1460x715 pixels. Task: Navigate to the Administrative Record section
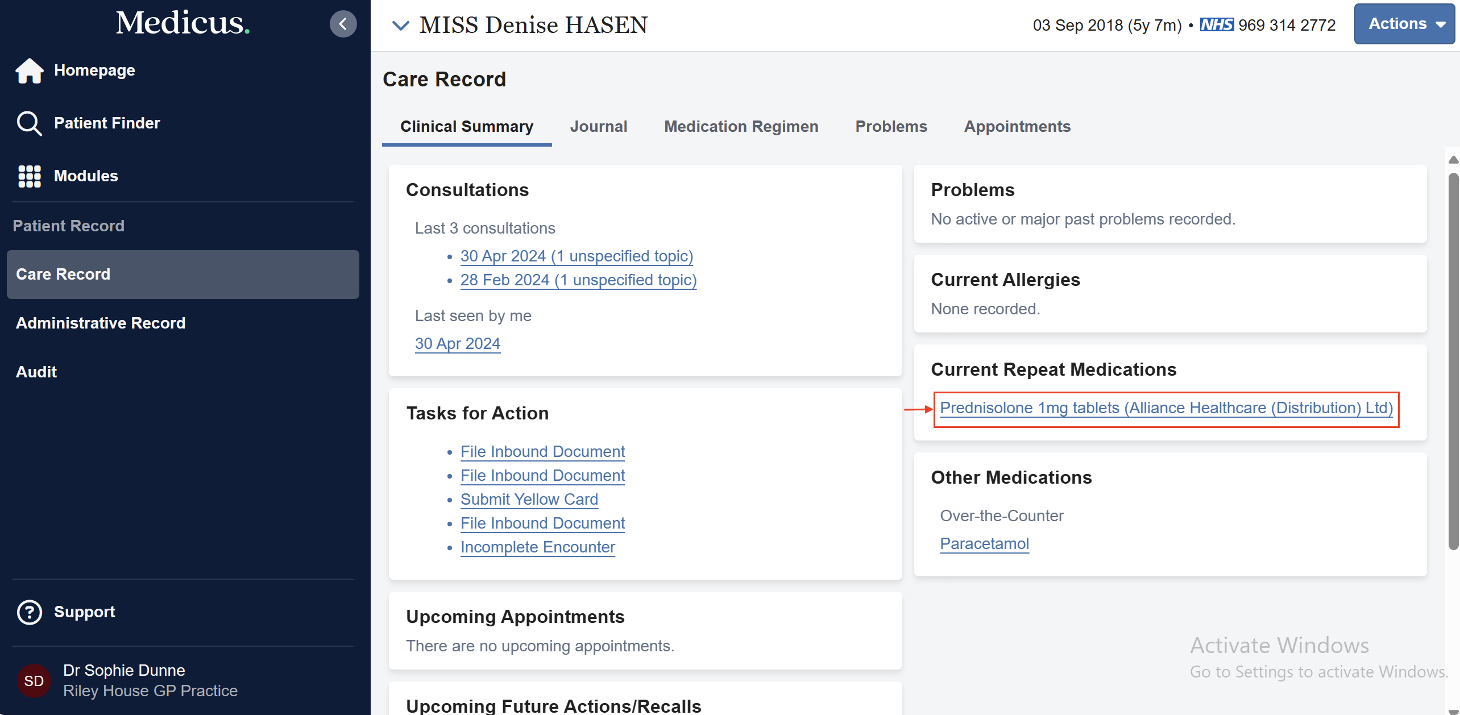[x=101, y=323]
